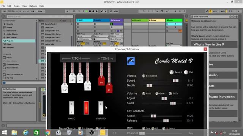The image size is (243, 136).
Task: Adjust the Vibrato Speed slider handle
Action: pos(175,80)
